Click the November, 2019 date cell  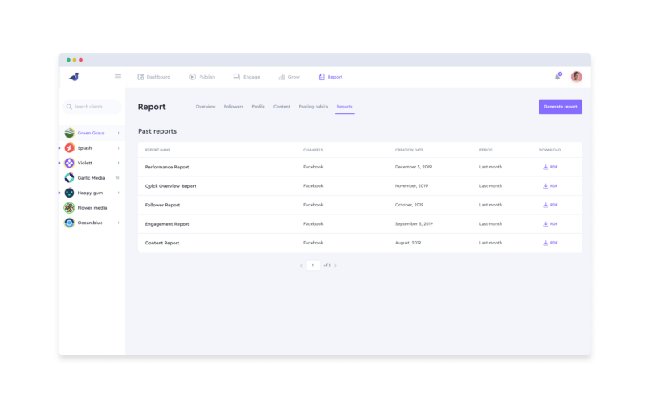(x=411, y=186)
